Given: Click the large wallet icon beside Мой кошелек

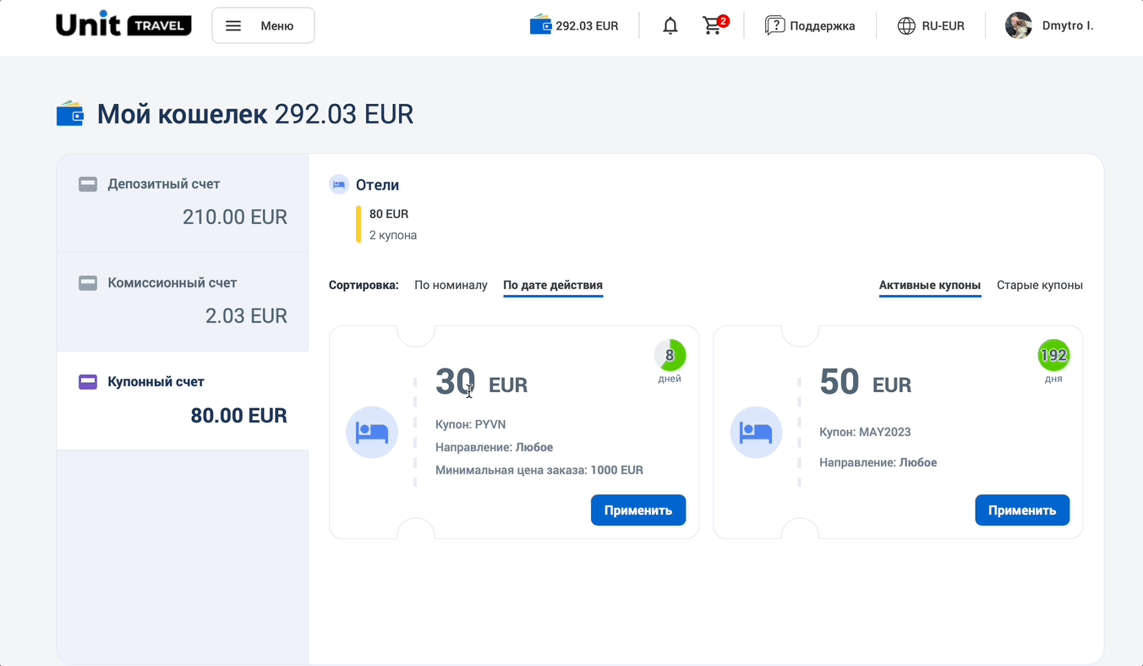Looking at the screenshot, I should coord(70,114).
